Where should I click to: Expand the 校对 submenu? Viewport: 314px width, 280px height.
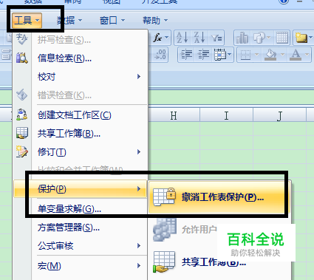[81, 77]
